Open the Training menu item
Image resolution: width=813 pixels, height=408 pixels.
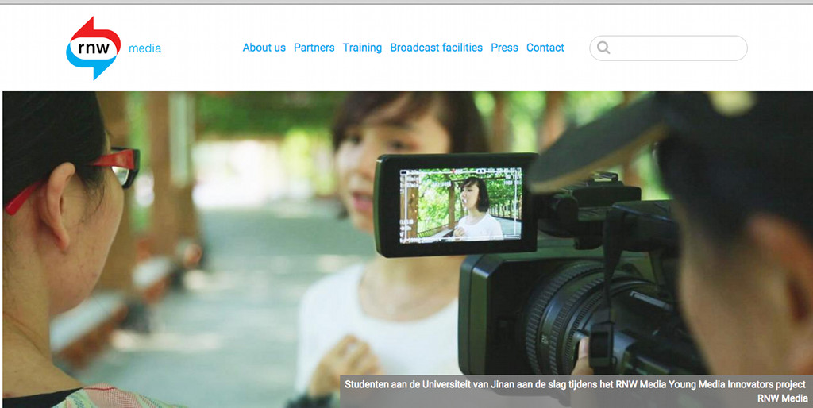[x=362, y=48]
